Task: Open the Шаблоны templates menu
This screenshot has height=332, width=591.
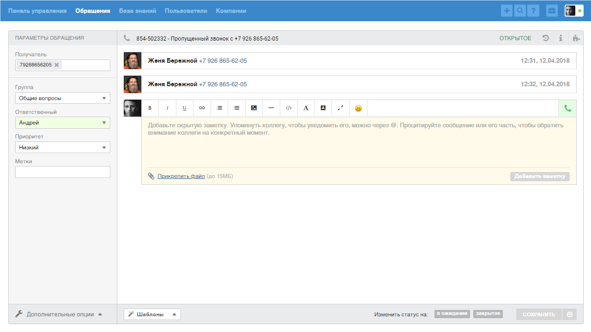Action: pyautogui.click(x=153, y=314)
